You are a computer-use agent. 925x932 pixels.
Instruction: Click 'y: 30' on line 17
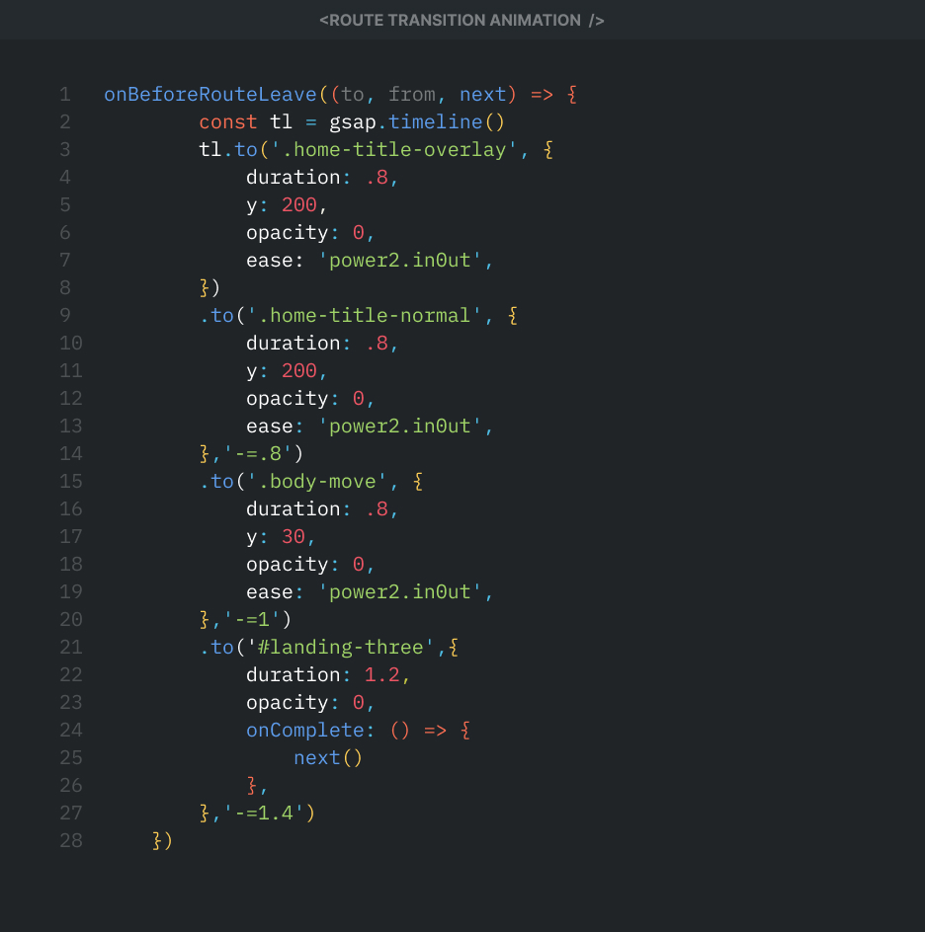(276, 537)
